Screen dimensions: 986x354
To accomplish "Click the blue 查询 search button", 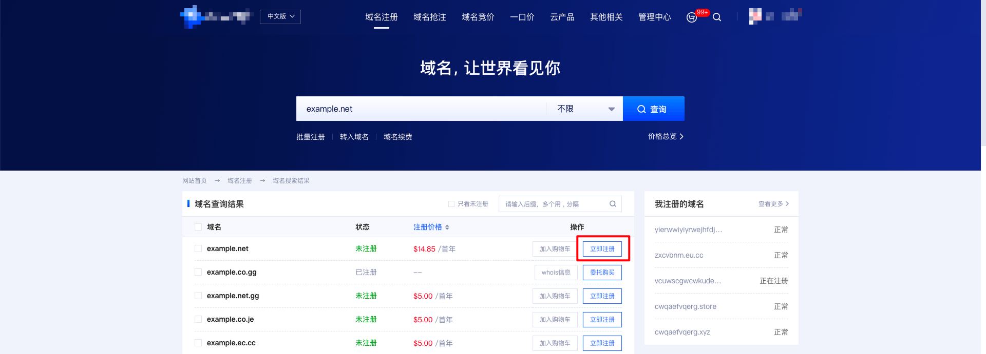I will pos(653,109).
